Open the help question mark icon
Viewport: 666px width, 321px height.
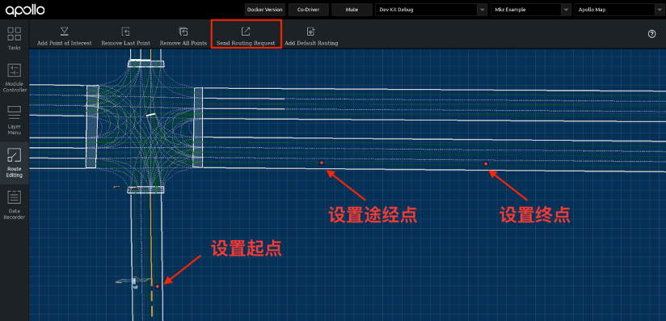(652, 35)
